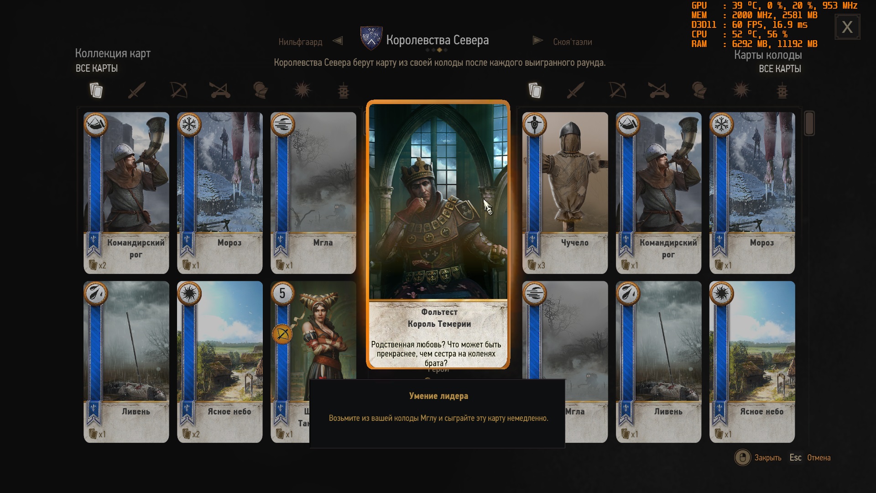Screen dimensions: 876x493
Task: Open the Скоя'таэли faction tab
Action: (x=572, y=42)
